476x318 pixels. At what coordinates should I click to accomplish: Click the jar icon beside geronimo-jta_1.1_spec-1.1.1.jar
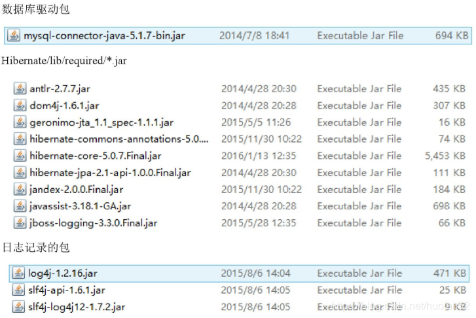point(20,122)
